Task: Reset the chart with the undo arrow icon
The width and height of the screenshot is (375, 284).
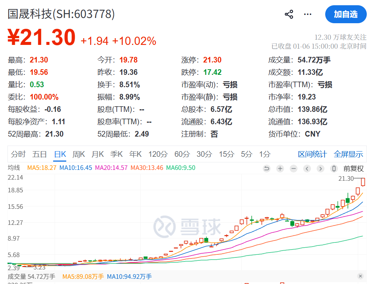Action: pos(266,169)
